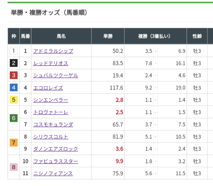Click the red frame 3 badge
Image resolution: width=213 pixels, height=186 pixels.
(14, 76)
